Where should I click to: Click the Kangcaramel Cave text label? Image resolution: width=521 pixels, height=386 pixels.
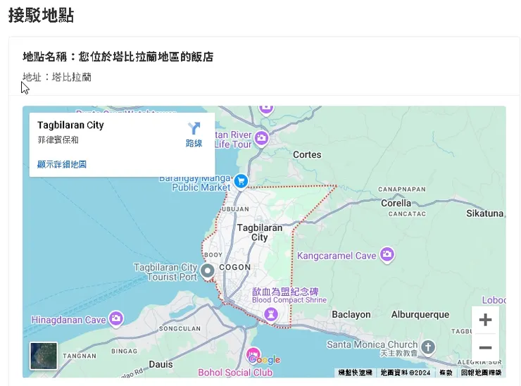click(x=337, y=256)
